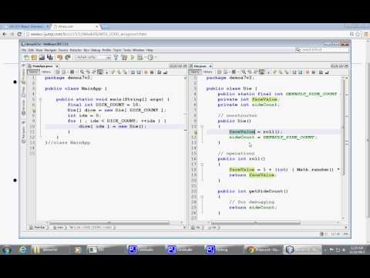370x278 pixels.
Task: Click line 'public class MainApp {'
Action: [76, 89]
